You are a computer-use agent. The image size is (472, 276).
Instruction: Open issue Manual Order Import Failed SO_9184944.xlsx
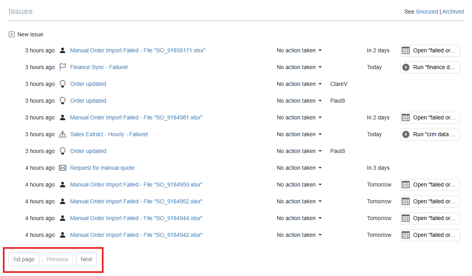pos(136,218)
